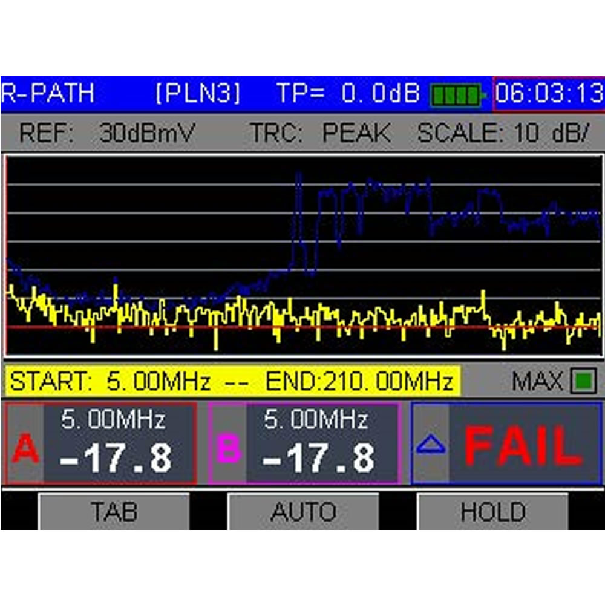Image resolution: width=605 pixels, height=605 pixels.
Task: Click the red FAIL status indicator
Action: tap(523, 446)
